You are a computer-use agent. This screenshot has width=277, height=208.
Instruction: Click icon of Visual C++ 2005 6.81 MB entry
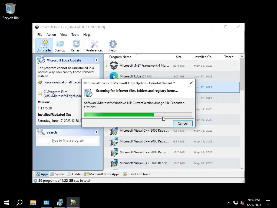click(x=114, y=141)
